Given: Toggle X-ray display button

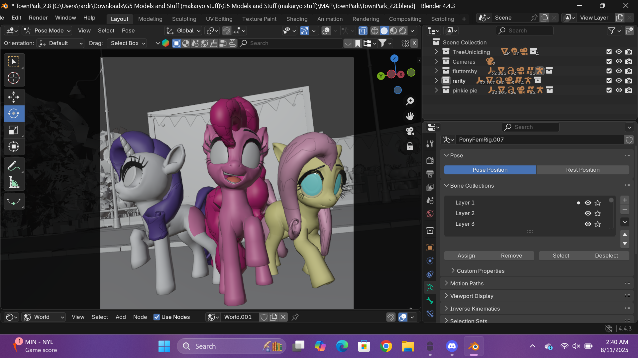Looking at the screenshot, I should pos(363,31).
